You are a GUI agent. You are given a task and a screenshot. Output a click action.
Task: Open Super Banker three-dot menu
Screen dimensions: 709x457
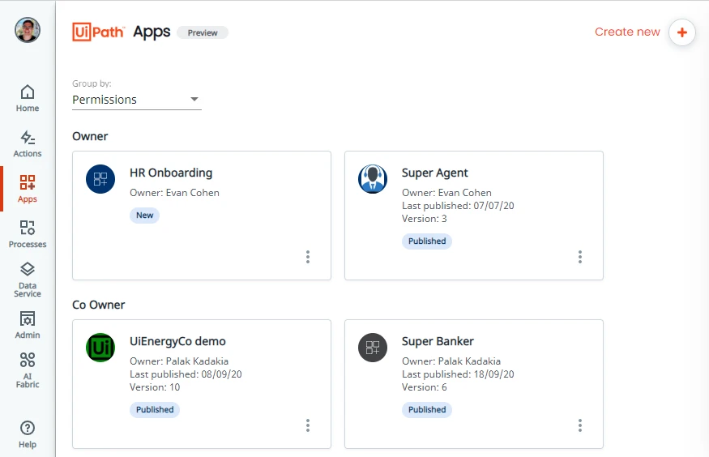pyautogui.click(x=580, y=425)
